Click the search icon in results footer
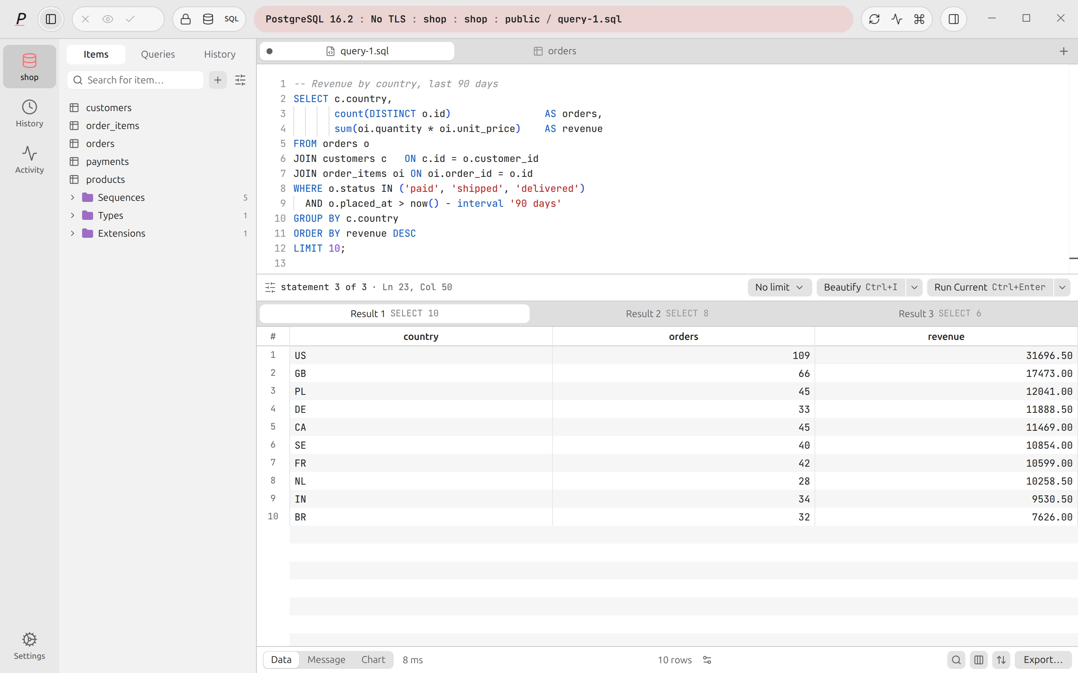The image size is (1078, 673). click(x=956, y=660)
